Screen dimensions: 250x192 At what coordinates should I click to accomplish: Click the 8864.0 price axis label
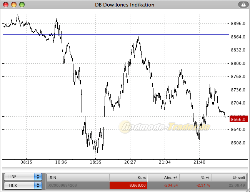click(238, 37)
